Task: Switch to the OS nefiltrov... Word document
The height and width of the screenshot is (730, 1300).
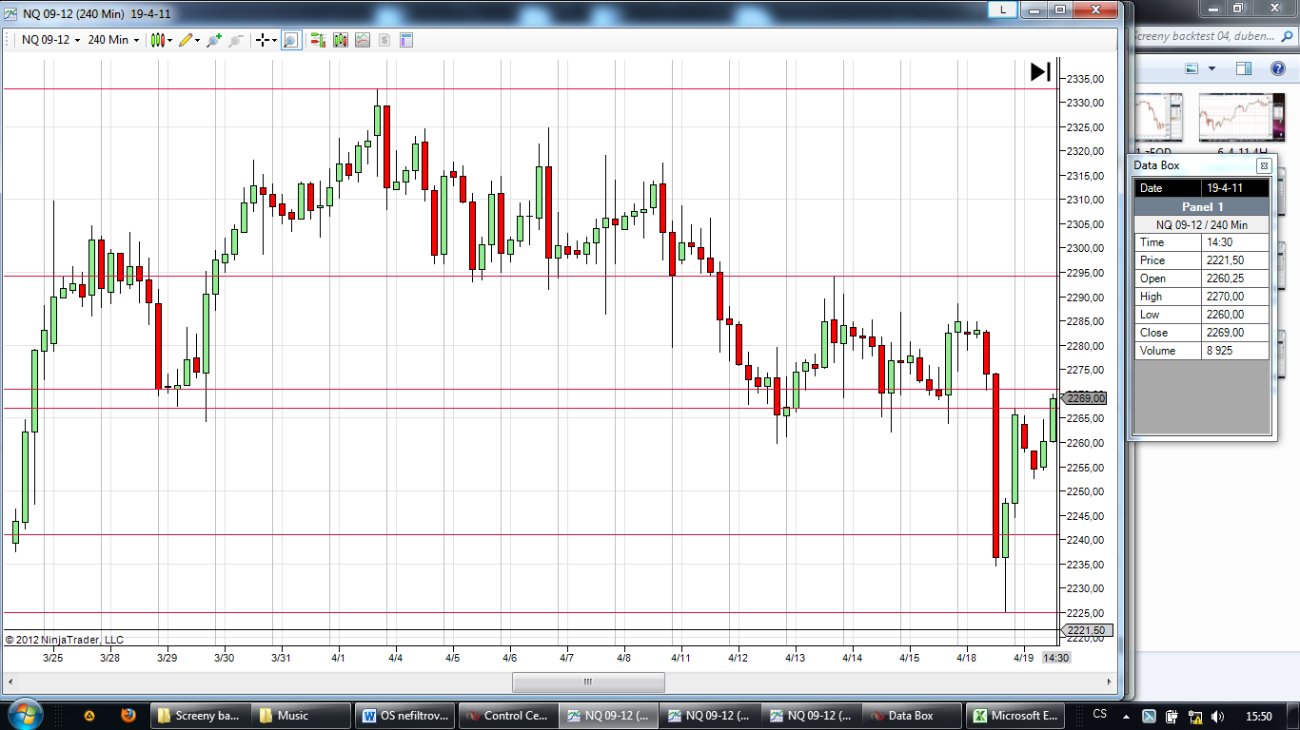Action: point(404,716)
